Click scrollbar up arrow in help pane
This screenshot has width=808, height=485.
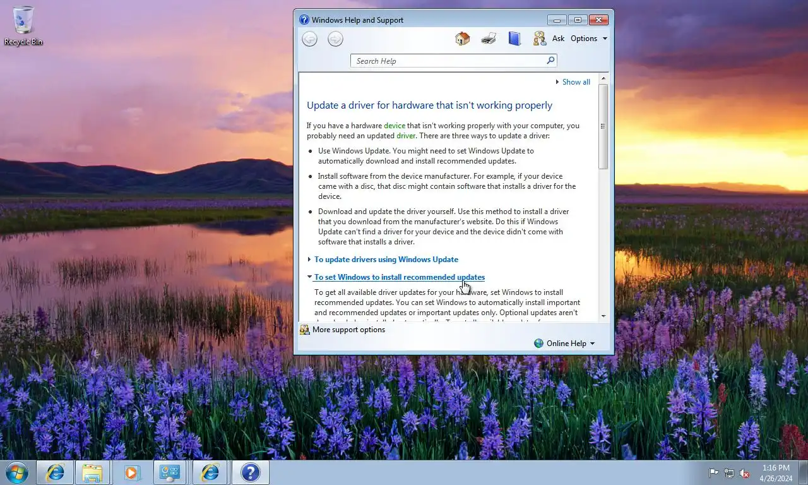[603, 78]
